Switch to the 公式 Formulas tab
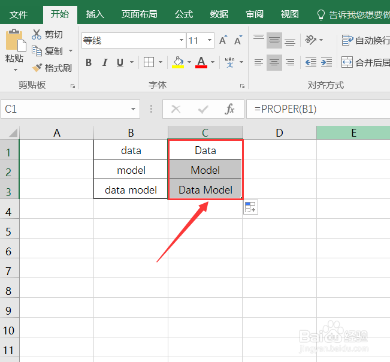This screenshot has width=390, height=362. [184, 14]
